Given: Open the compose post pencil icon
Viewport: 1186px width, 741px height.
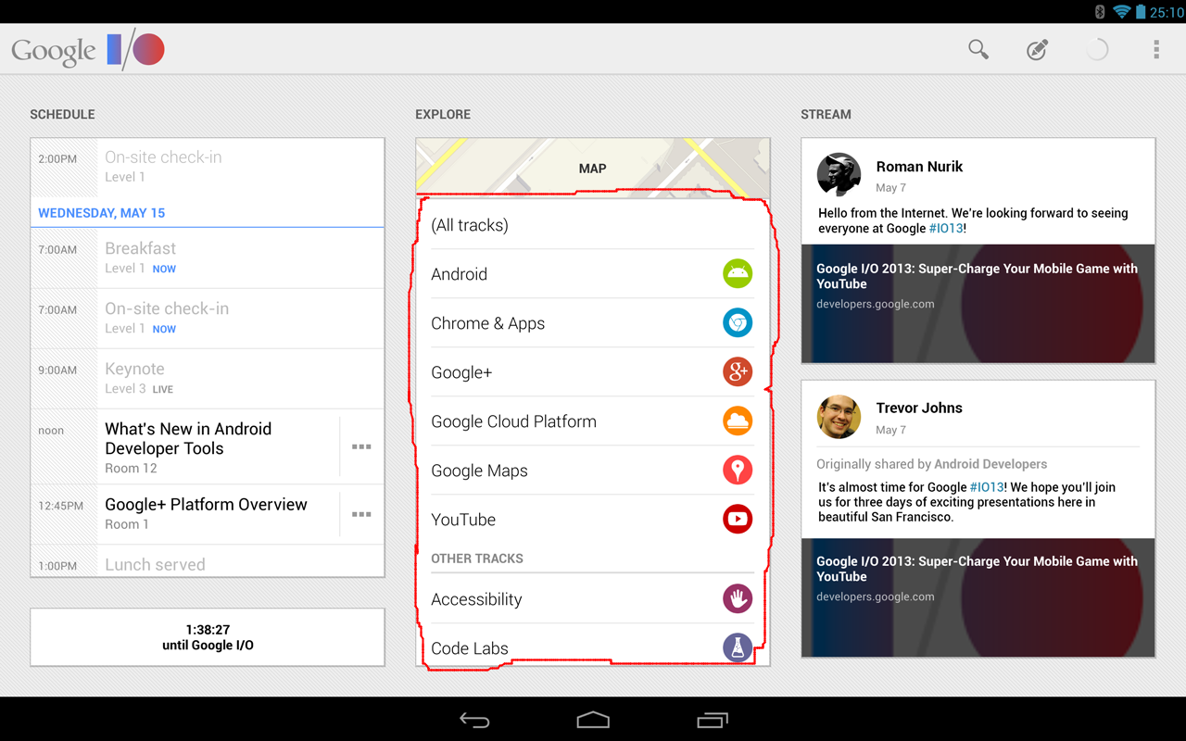Looking at the screenshot, I should [1038, 49].
